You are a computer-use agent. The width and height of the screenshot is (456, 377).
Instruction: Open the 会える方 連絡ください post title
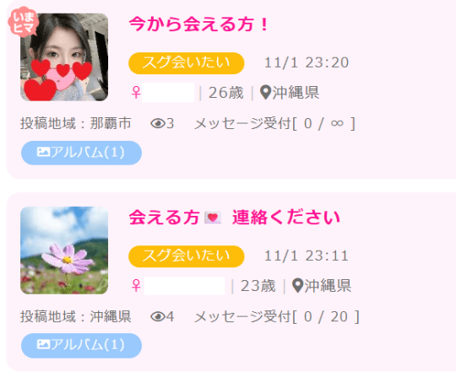coord(235,218)
